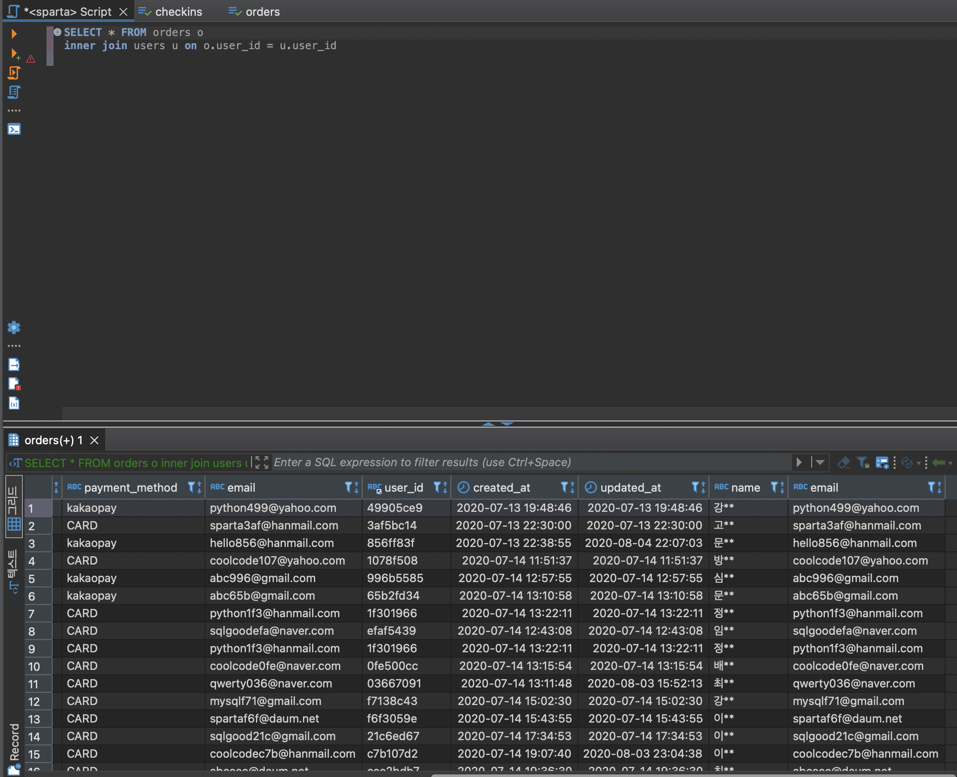Run the SQL statement with the orange play icon
Screen dimensions: 957x777
point(14,33)
